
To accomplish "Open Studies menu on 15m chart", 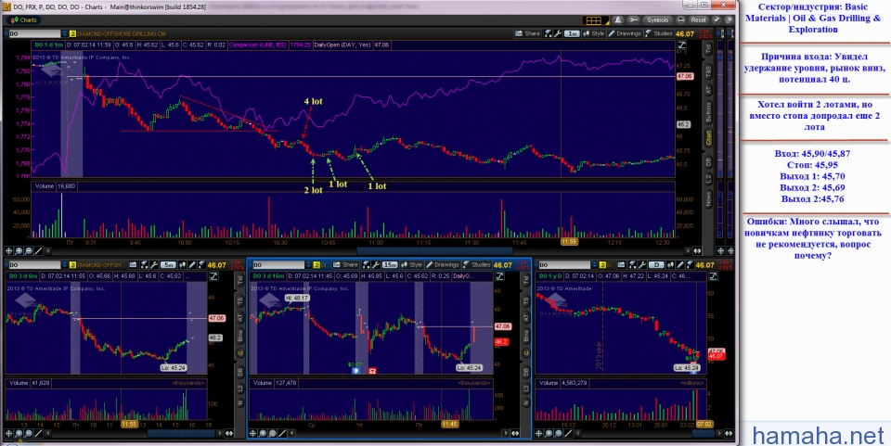I will (477, 265).
